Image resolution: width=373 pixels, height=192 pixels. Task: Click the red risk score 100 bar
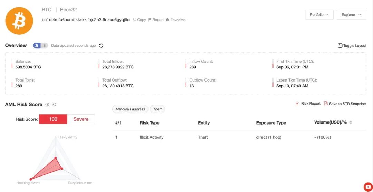coord(53,119)
